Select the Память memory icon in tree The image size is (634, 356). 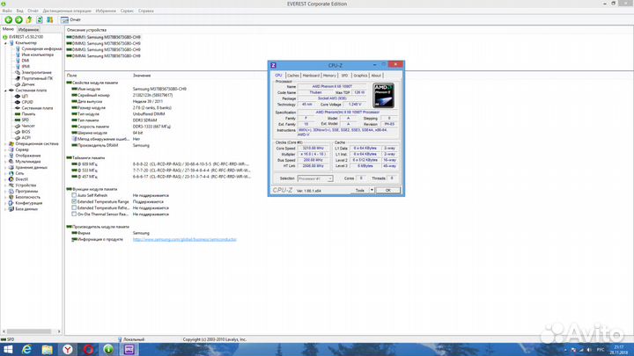18,113
